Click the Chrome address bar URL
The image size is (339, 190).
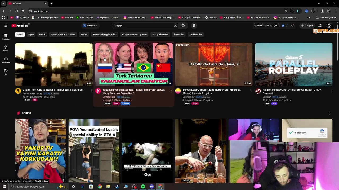click(41, 11)
